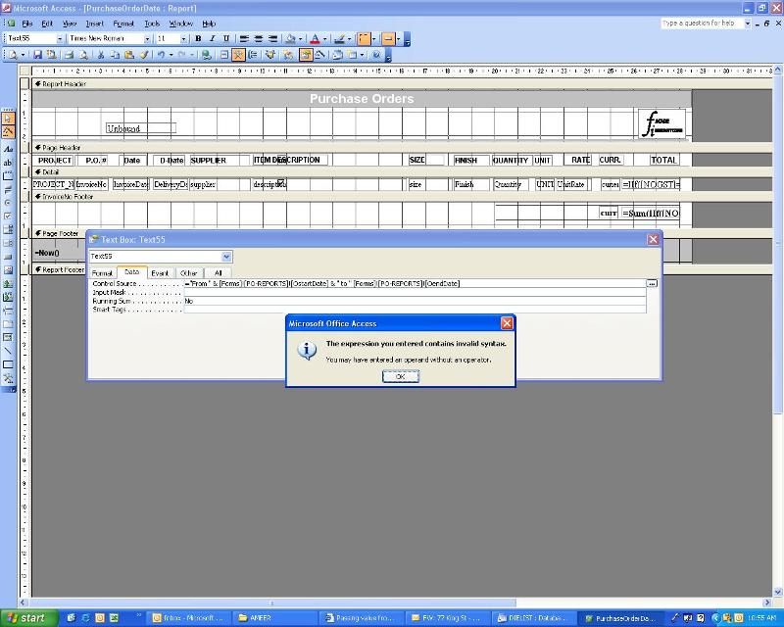This screenshot has height=627, width=784.
Task: Toggle the Toolbox toolbar button
Action: tap(238, 55)
